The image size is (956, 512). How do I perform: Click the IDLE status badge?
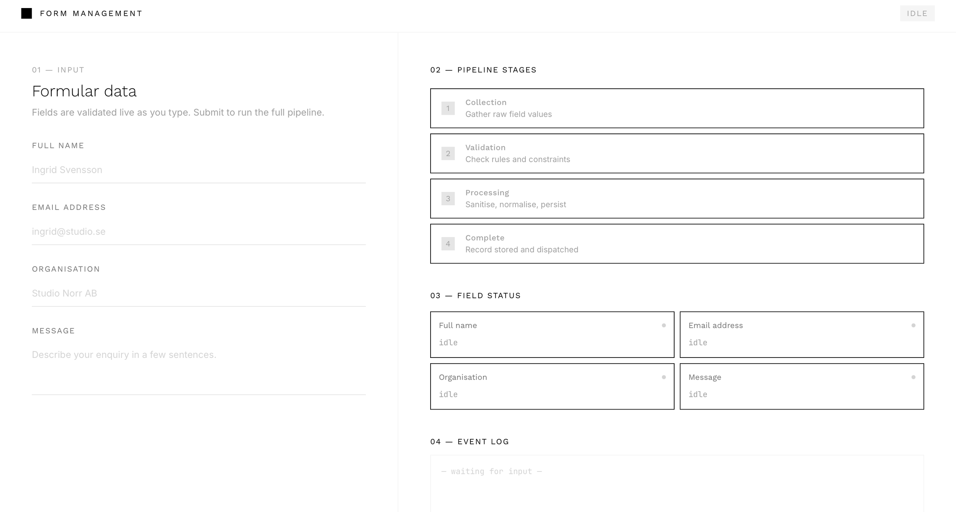coord(917,13)
